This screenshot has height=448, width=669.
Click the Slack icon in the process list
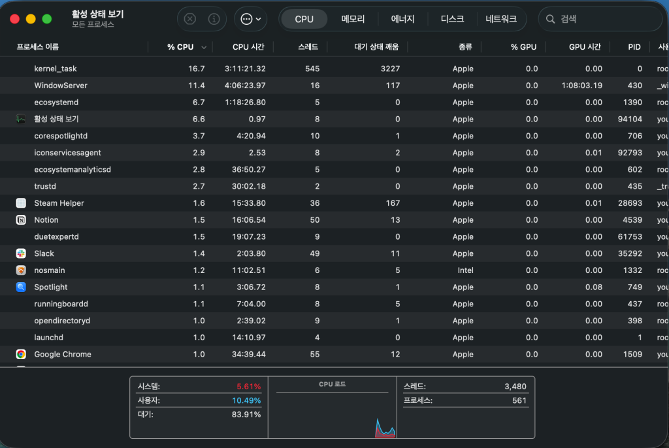[21, 253]
